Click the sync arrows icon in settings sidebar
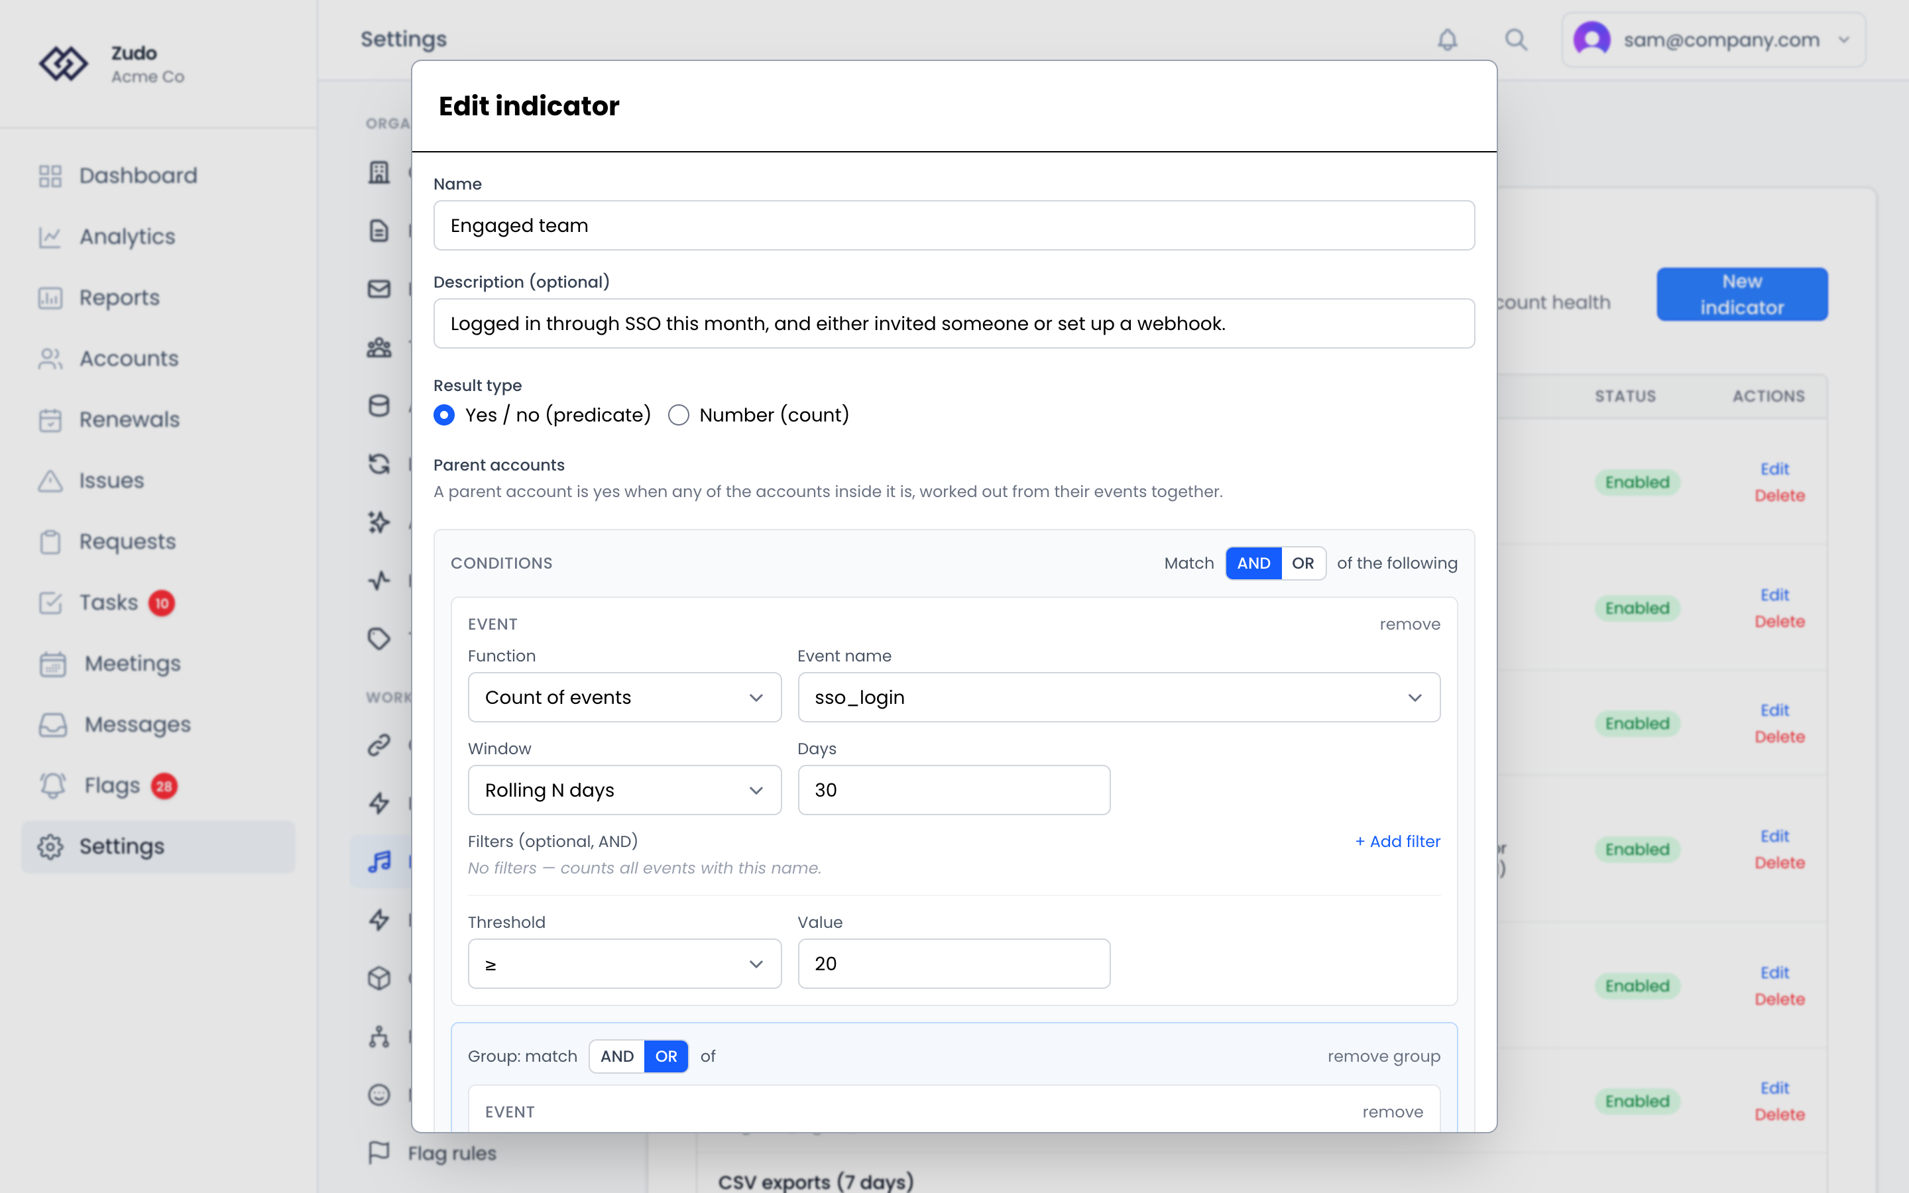1909x1193 pixels. pyautogui.click(x=379, y=464)
